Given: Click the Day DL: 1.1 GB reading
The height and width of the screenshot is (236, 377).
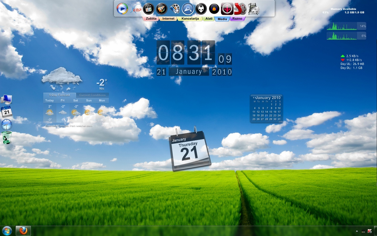Looking at the screenshot, I should pos(352,68).
